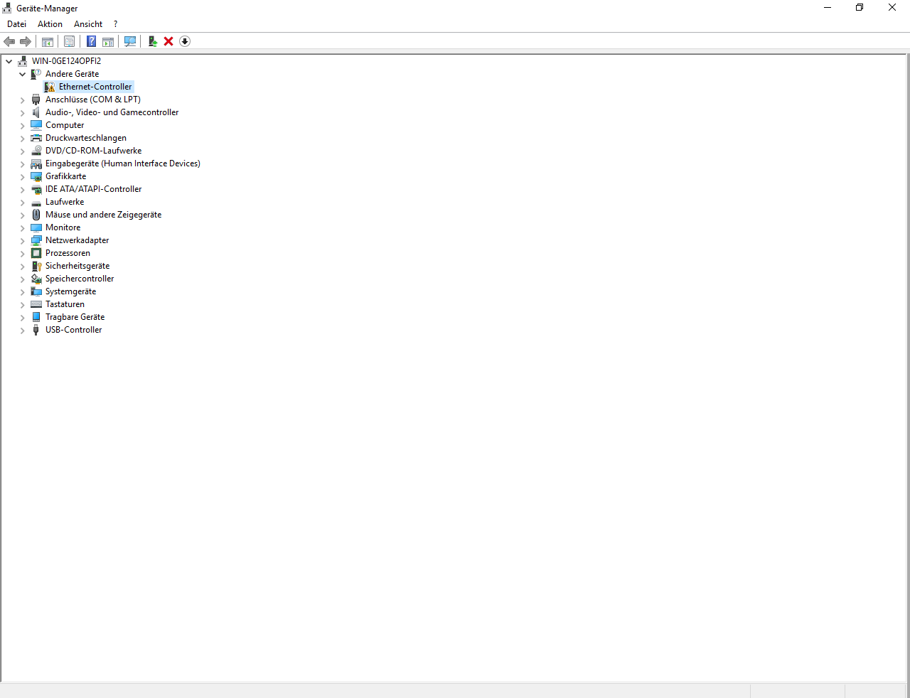Click the blue Help question mark icon
Viewport: 910px width, 698px height.
tap(91, 41)
